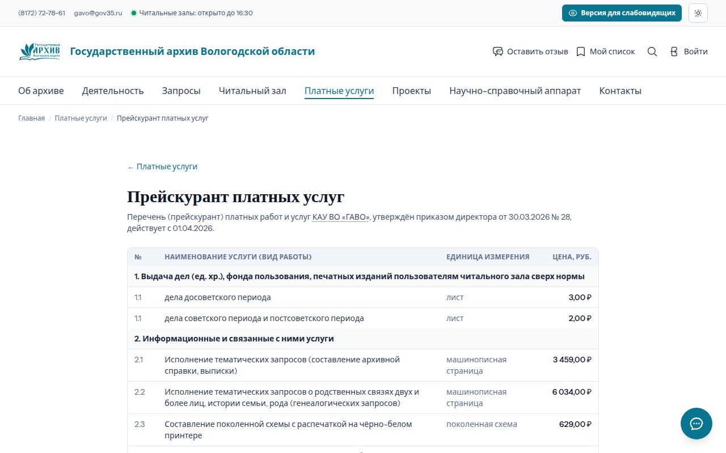Click row number '2.2'

point(140,392)
